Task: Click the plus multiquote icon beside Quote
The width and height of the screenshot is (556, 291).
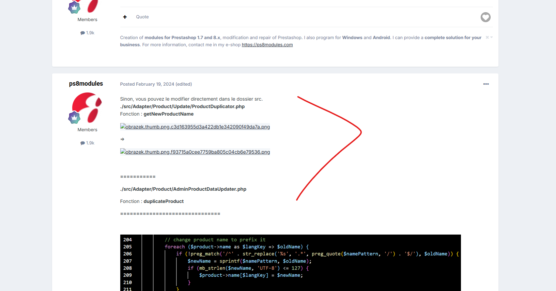Action: (x=125, y=17)
